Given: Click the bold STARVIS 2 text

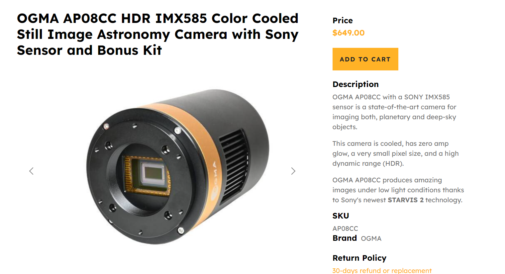Looking at the screenshot, I should pyautogui.click(x=406, y=200).
